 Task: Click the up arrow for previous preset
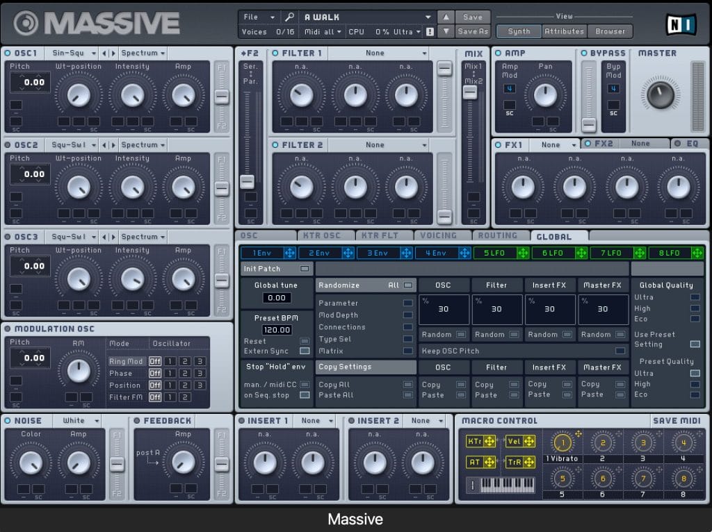[x=446, y=17]
